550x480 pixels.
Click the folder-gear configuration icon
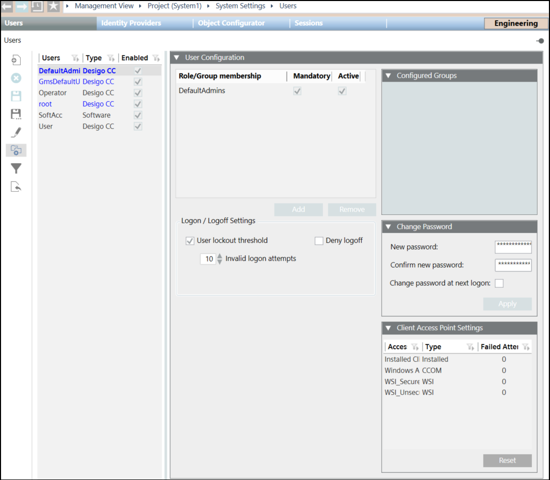coord(16,150)
